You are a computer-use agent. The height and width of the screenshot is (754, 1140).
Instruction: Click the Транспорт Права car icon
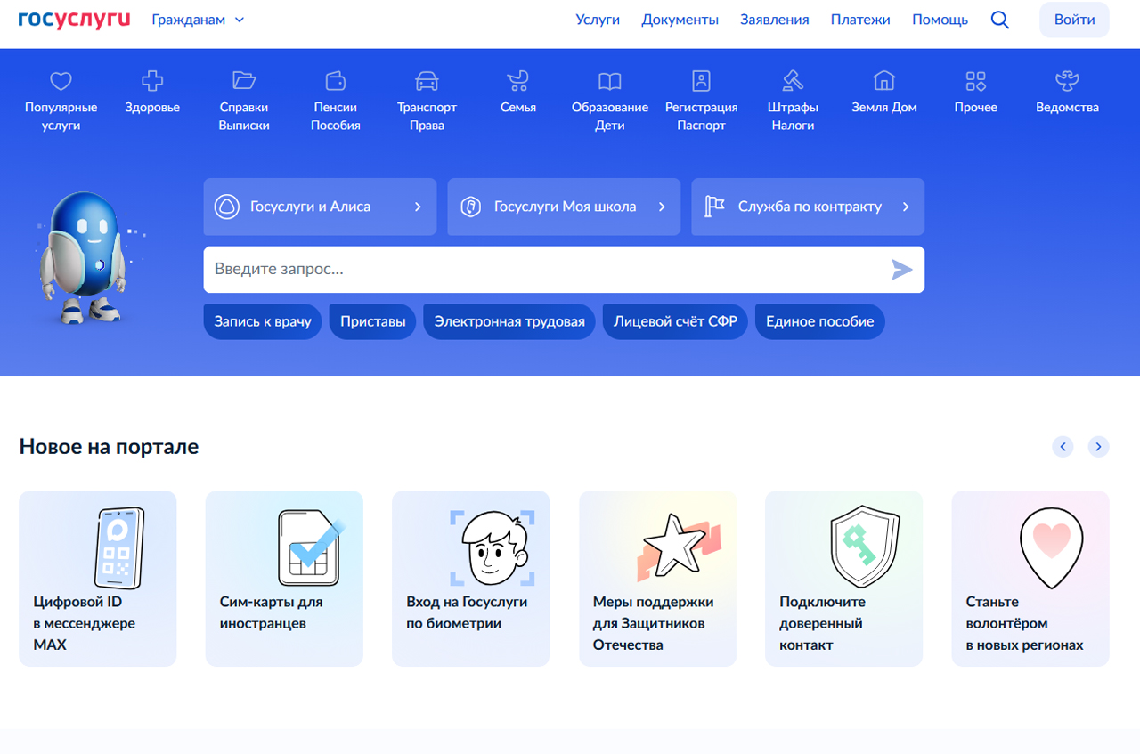(x=427, y=82)
